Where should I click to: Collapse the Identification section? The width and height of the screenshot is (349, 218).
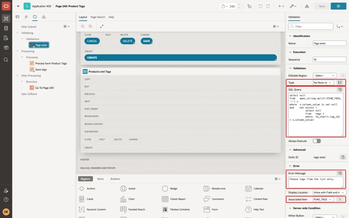(290, 36)
